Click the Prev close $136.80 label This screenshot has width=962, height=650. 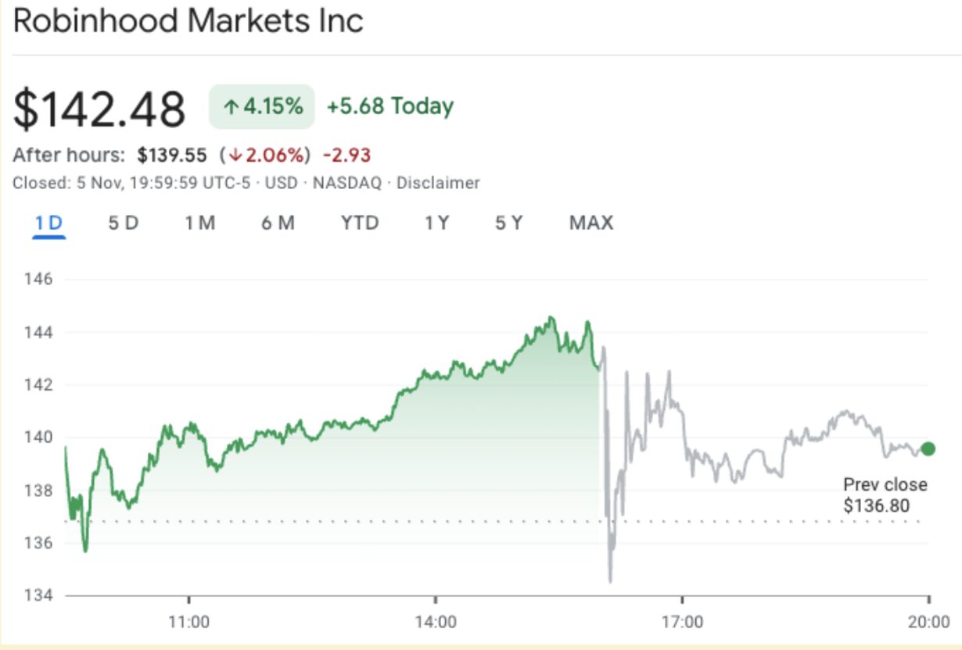click(x=885, y=496)
